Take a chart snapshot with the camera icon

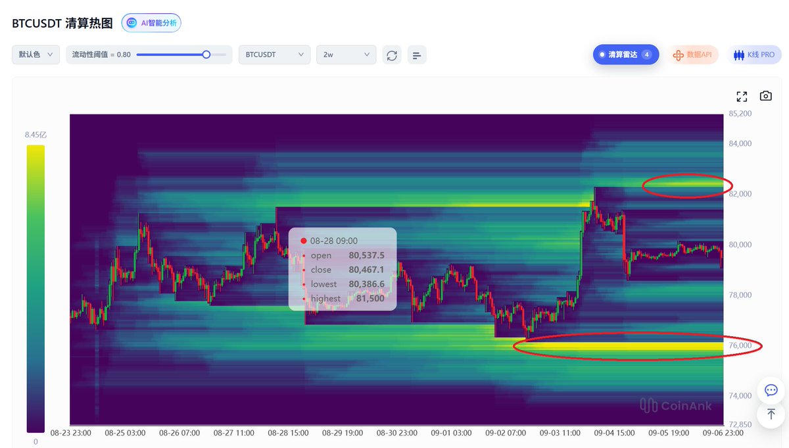[x=765, y=96]
